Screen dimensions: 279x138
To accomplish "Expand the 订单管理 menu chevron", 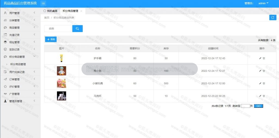I will pos(34,79).
